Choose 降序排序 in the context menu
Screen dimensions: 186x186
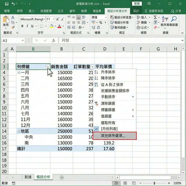[x=115, y=78]
